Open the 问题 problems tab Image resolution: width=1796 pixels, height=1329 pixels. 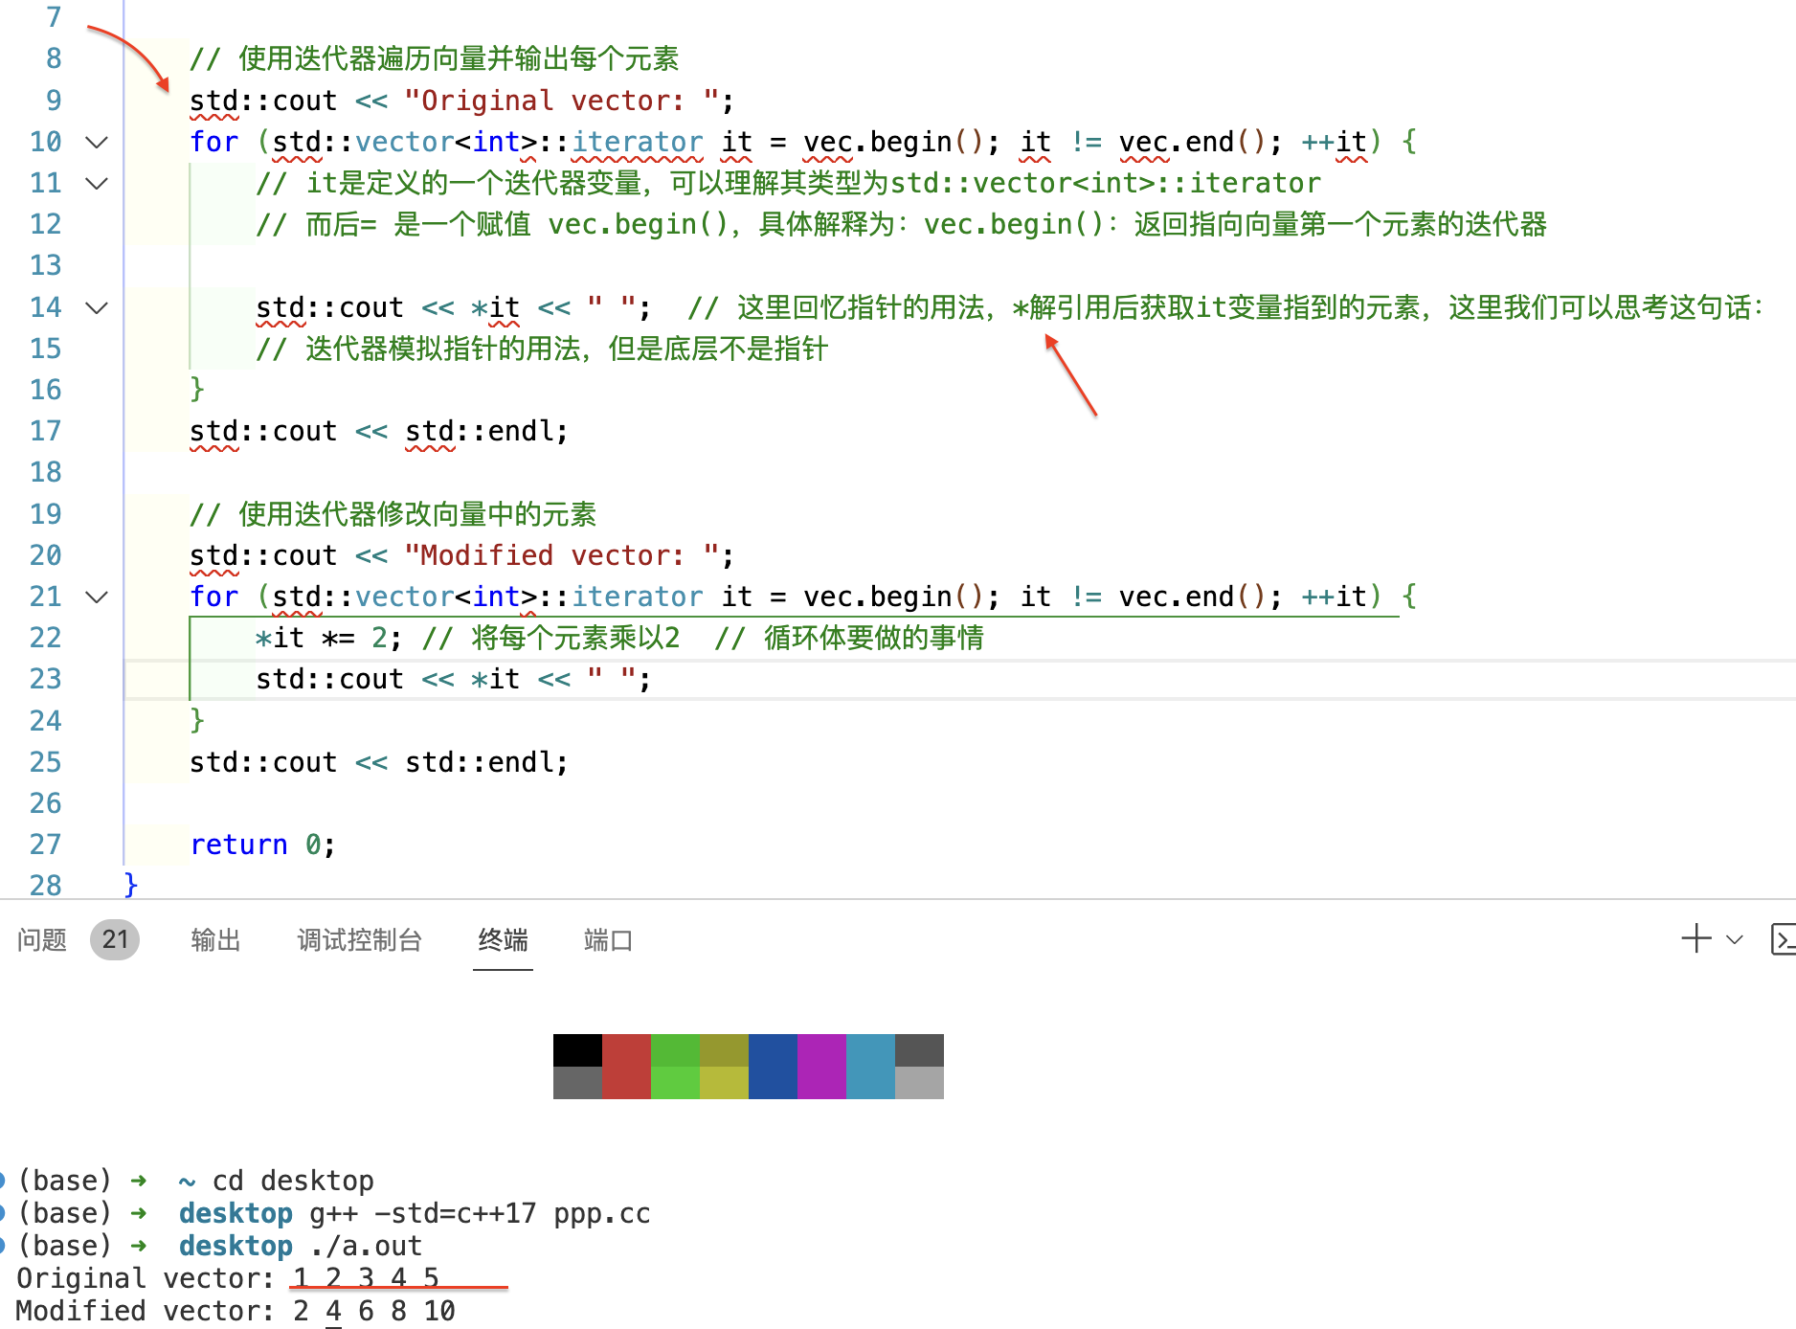click(x=42, y=940)
